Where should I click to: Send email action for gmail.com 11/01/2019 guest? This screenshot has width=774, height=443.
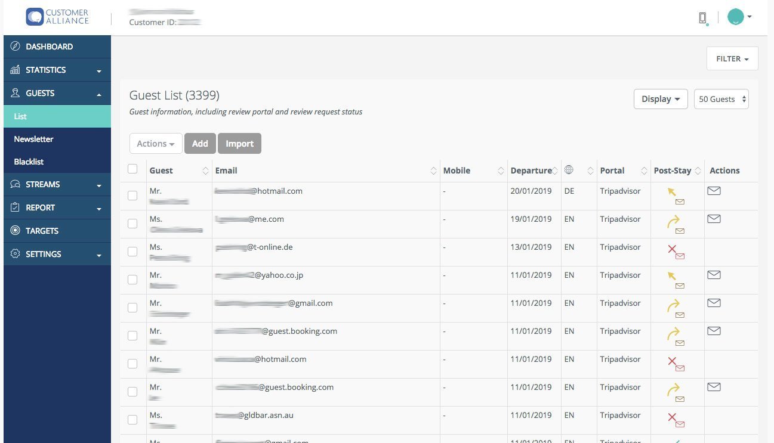(x=714, y=303)
